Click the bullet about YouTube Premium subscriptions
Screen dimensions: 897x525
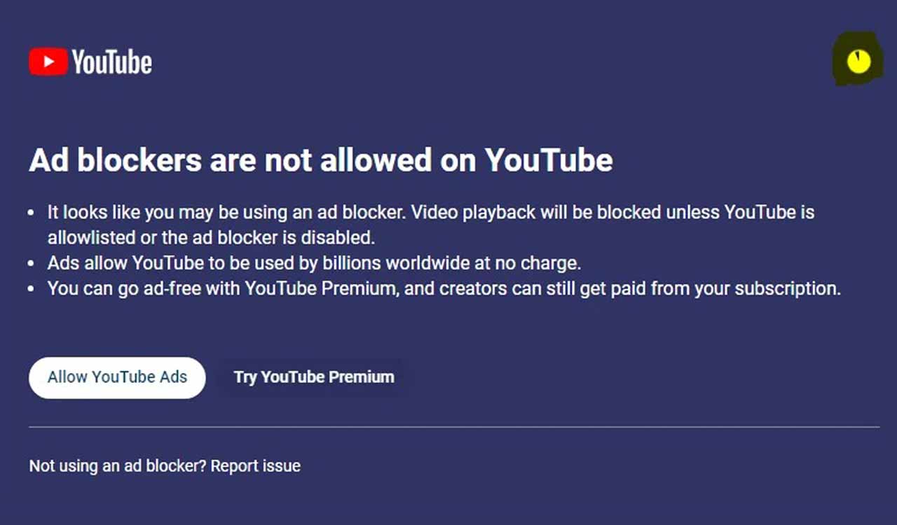[443, 288]
